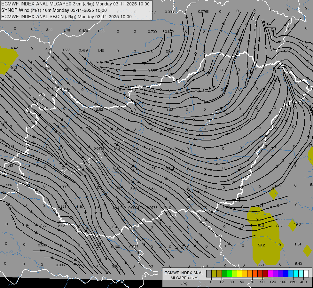Click the map value 5.52
The width and height of the screenshot is (313, 288).
pyautogui.click(x=100, y=109)
